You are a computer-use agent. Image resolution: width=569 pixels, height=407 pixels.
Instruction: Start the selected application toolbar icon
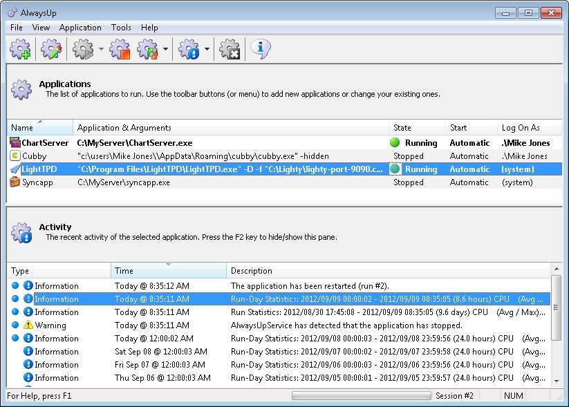pyautogui.click(x=83, y=49)
